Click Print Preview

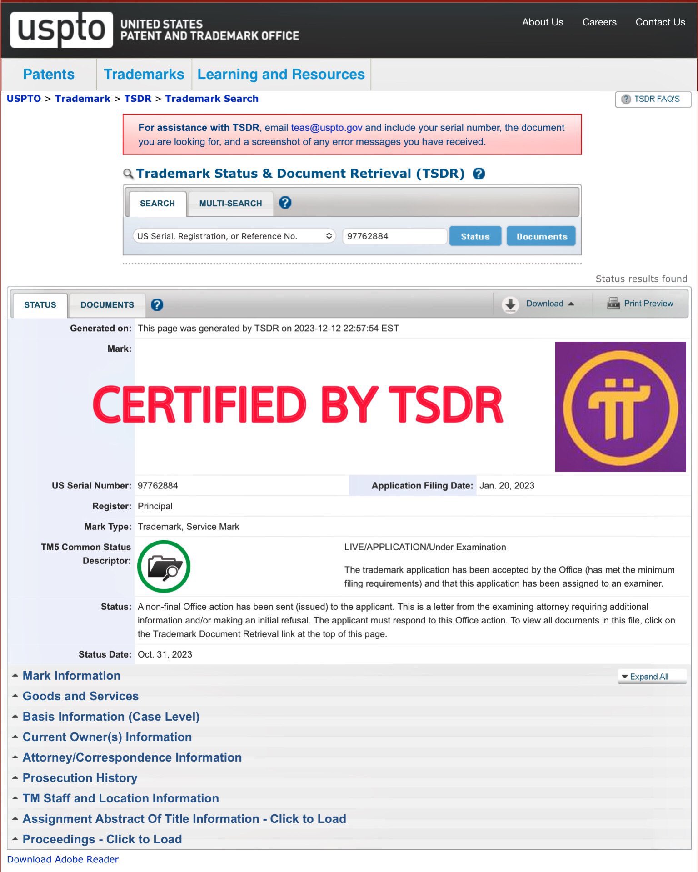tap(648, 304)
